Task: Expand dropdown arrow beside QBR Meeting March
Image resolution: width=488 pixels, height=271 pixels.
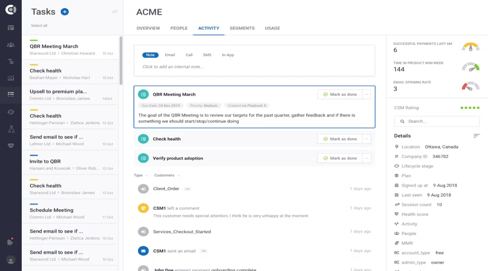Action: (x=367, y=94)
